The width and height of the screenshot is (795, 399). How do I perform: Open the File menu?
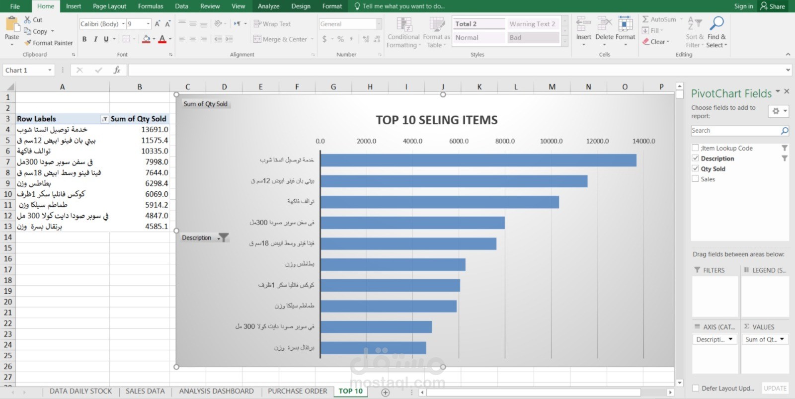pyautogui.click(x=15, y=6)
